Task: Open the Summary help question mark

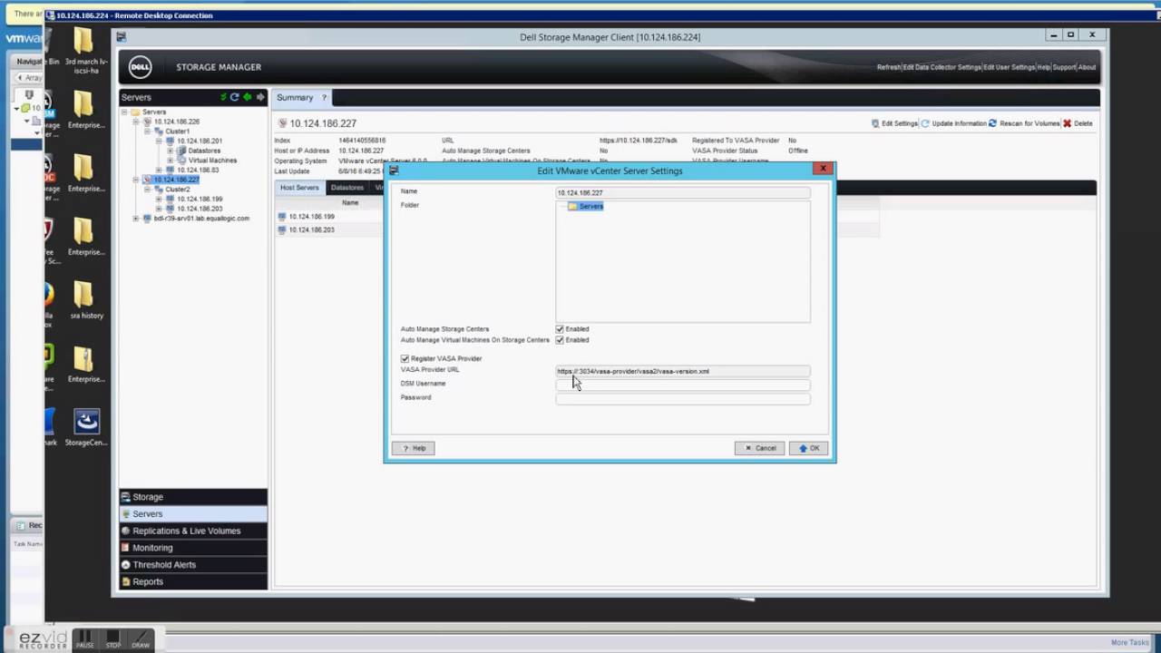Action: pos(324,97)
